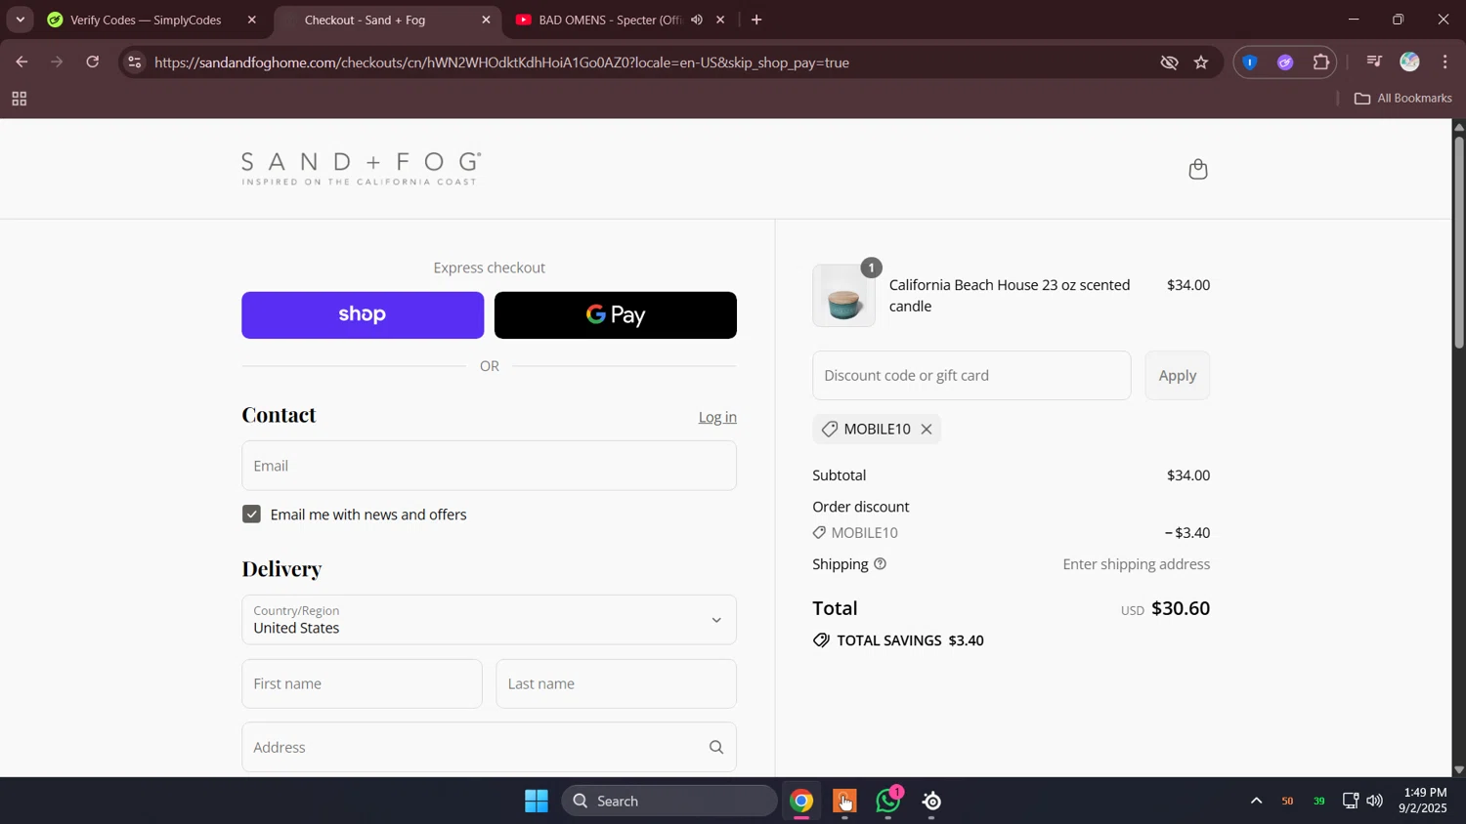Pay with Google Pay button
This screenshot has height=824, width=1466.
[616, 315]
